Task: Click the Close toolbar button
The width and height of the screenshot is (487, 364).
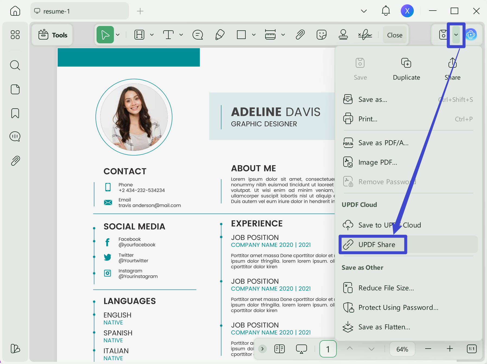Action: tap(395, 35)
